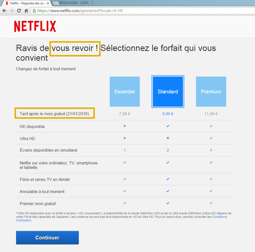Click the browser forward arrow
This screenshot has height=252, width=255.
[12, 11]
